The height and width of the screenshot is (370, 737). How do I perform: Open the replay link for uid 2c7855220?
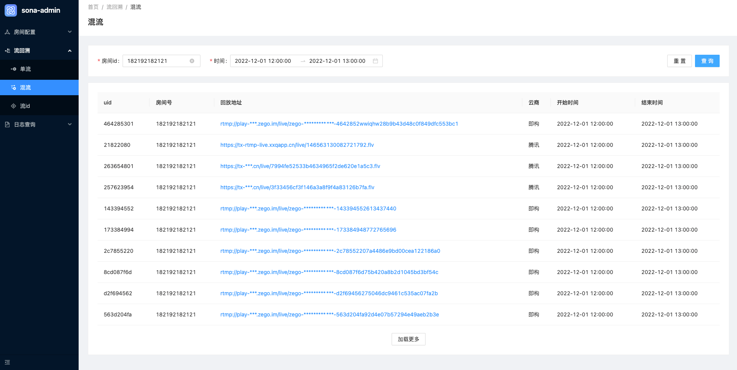coord(330,251)
